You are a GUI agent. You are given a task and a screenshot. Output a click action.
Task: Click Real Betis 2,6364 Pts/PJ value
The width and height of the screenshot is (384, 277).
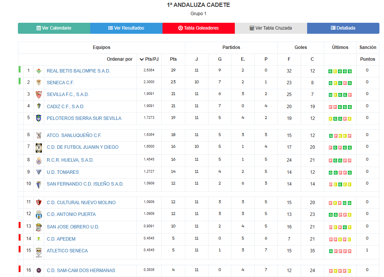pos(149,70)
